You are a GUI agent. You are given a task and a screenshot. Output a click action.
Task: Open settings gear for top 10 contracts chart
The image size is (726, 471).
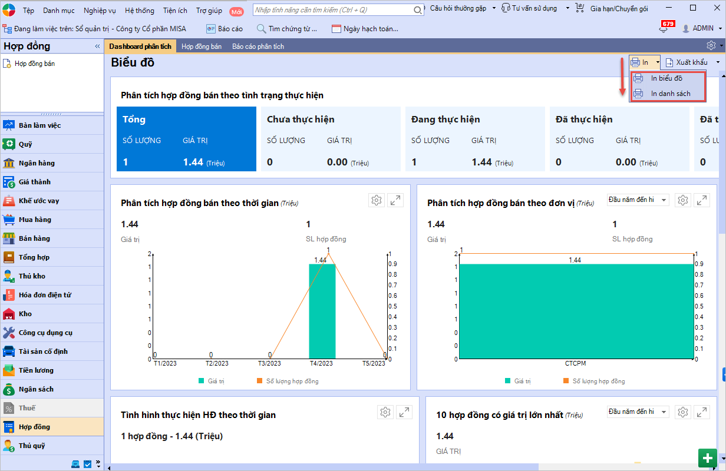click(x=682, y=412)
